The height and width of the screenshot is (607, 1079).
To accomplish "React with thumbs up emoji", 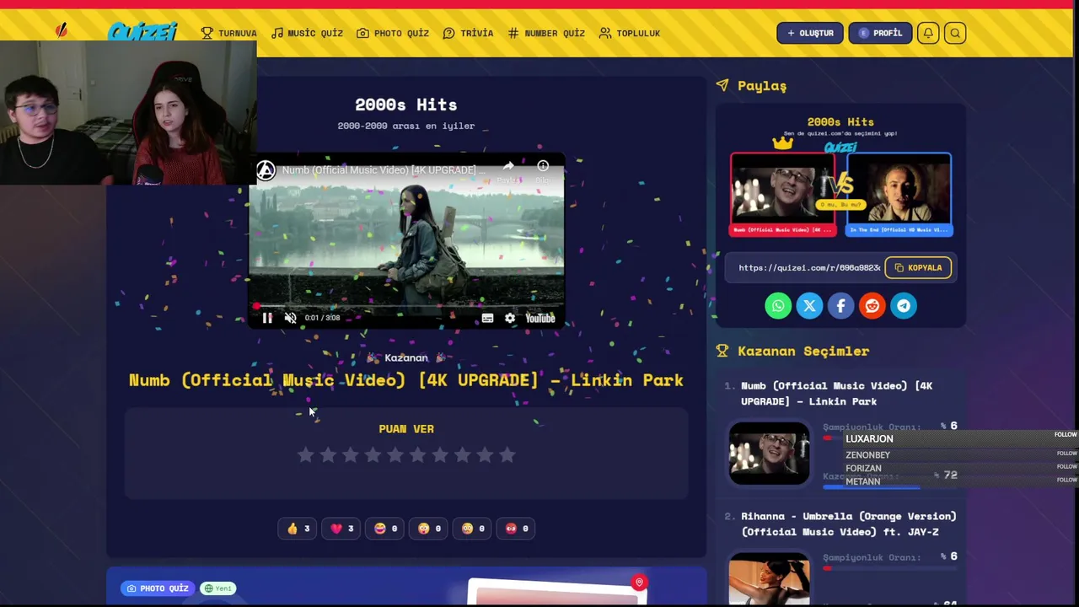I will (298, 529).
